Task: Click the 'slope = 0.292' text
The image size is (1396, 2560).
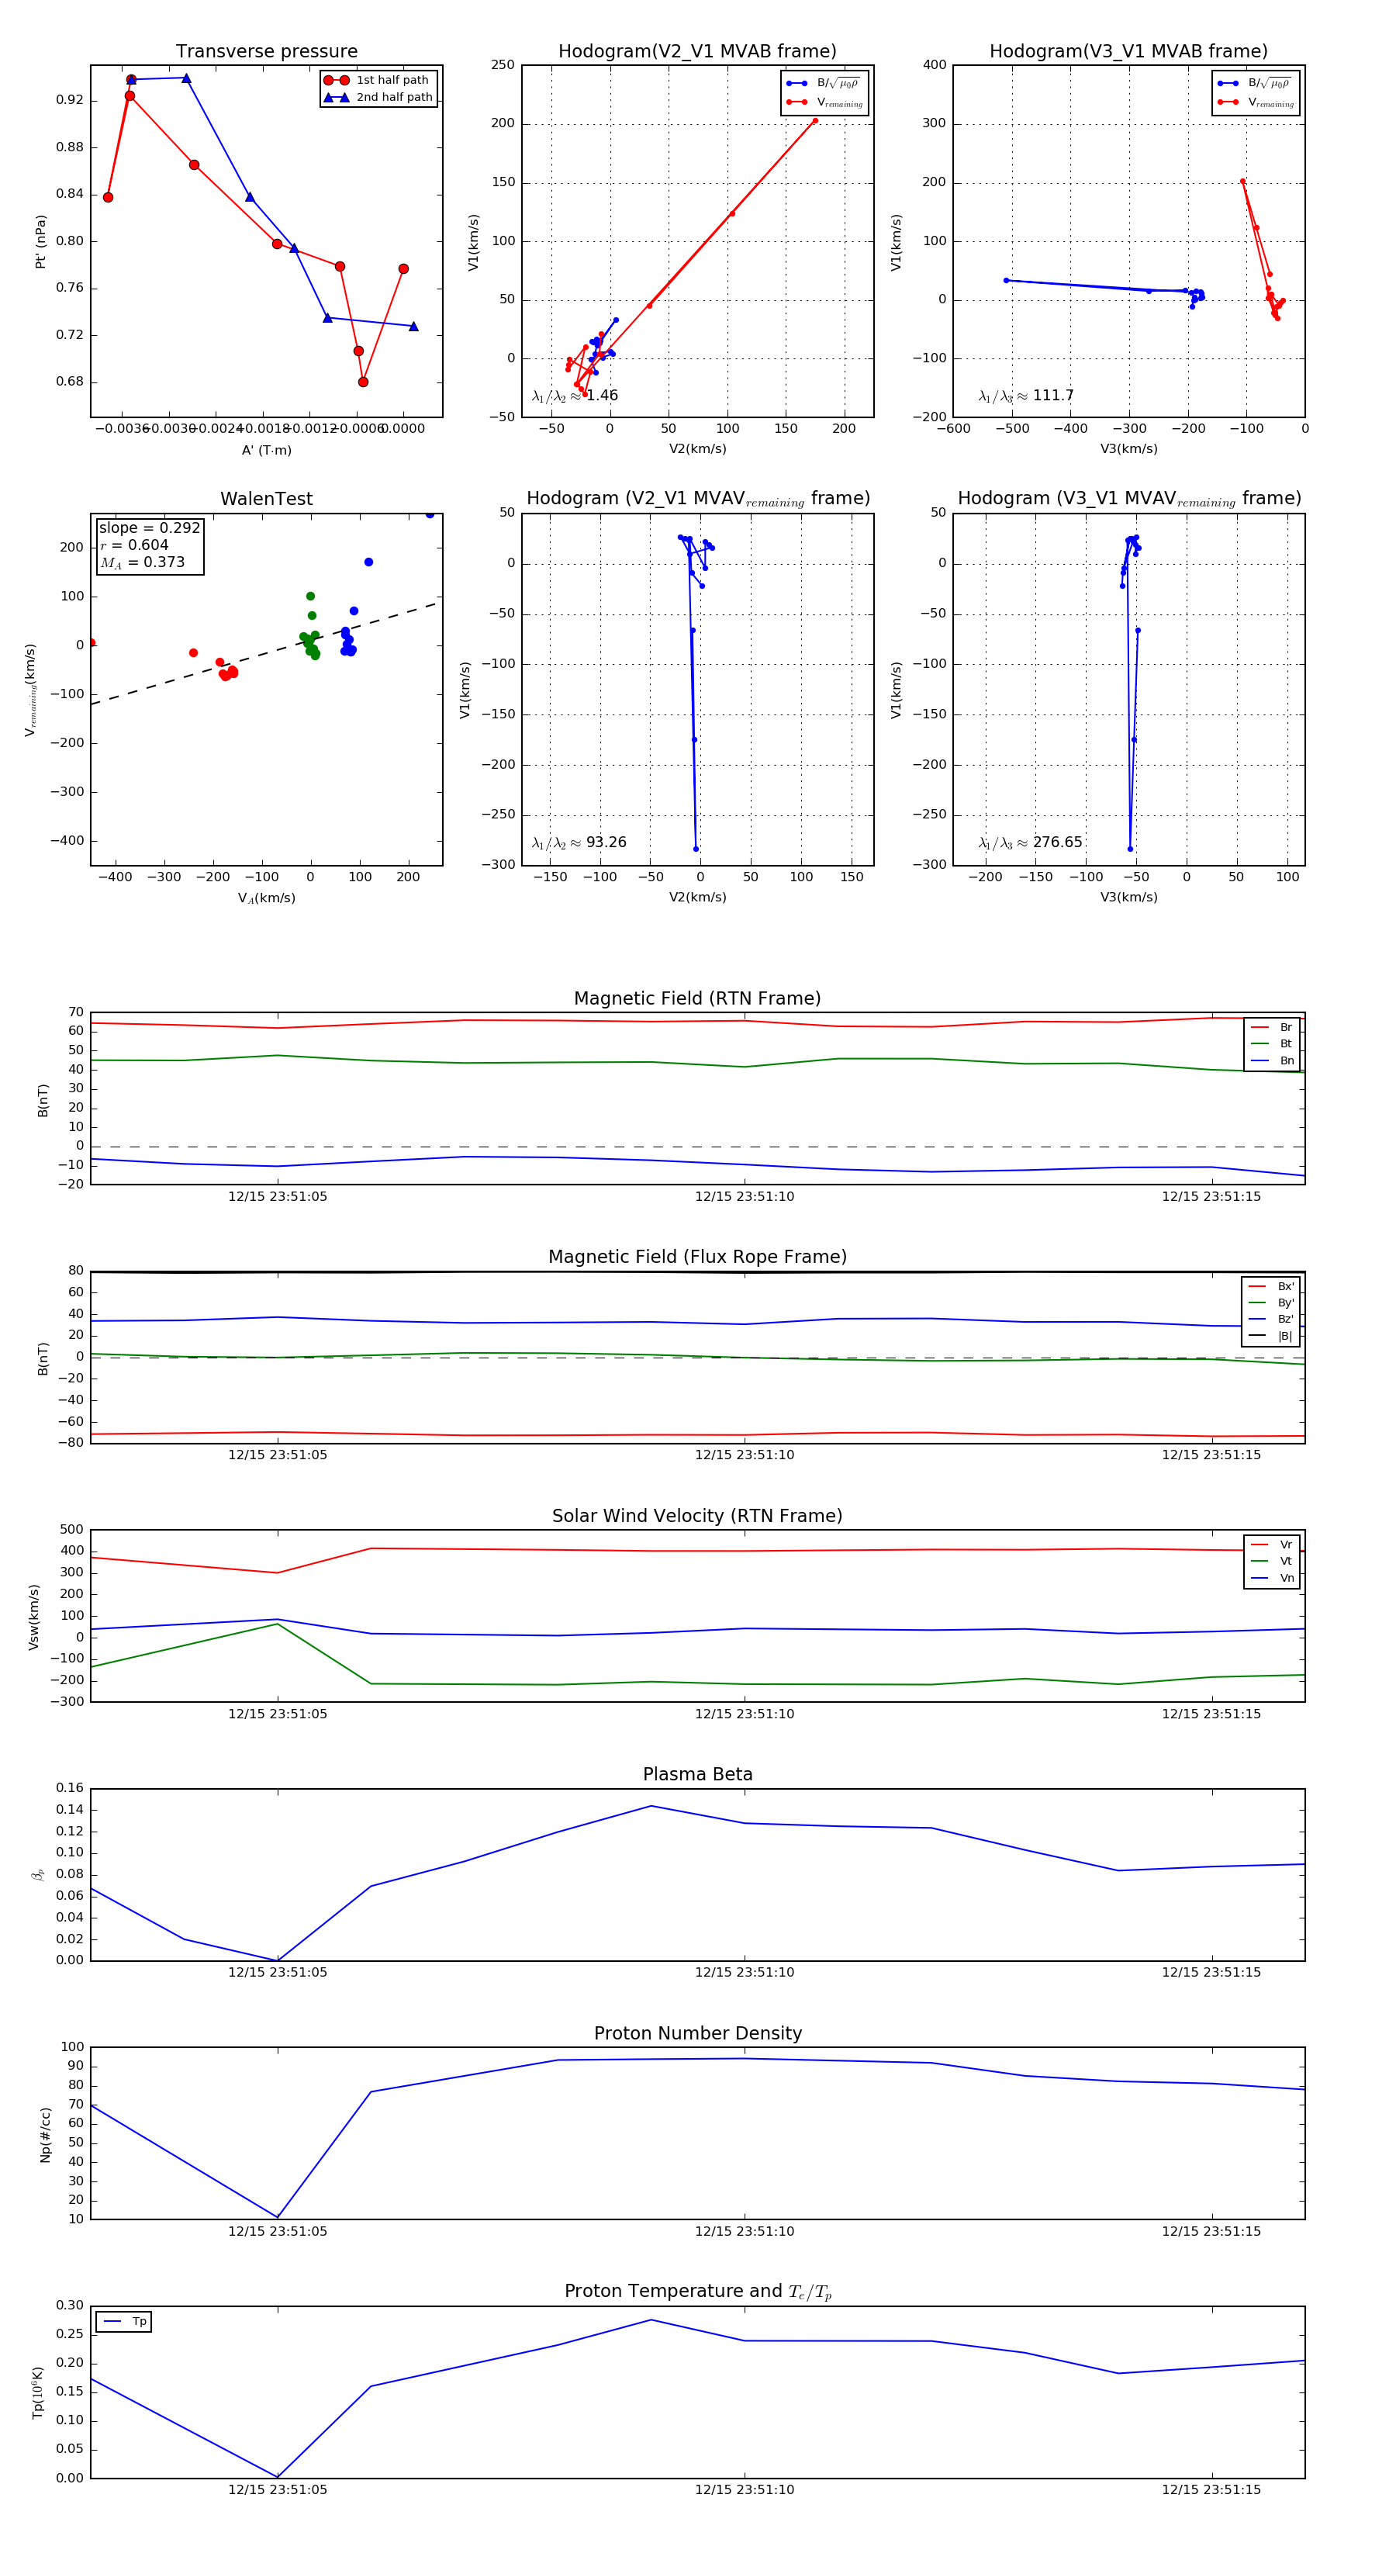Action: coord(149,528)
